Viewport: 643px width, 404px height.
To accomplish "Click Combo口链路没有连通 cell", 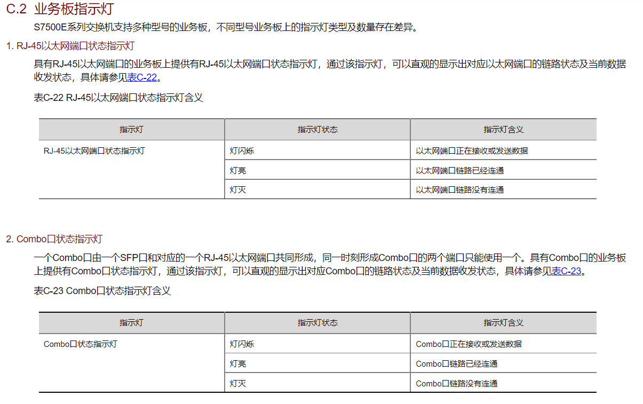I will coord(503,383).
